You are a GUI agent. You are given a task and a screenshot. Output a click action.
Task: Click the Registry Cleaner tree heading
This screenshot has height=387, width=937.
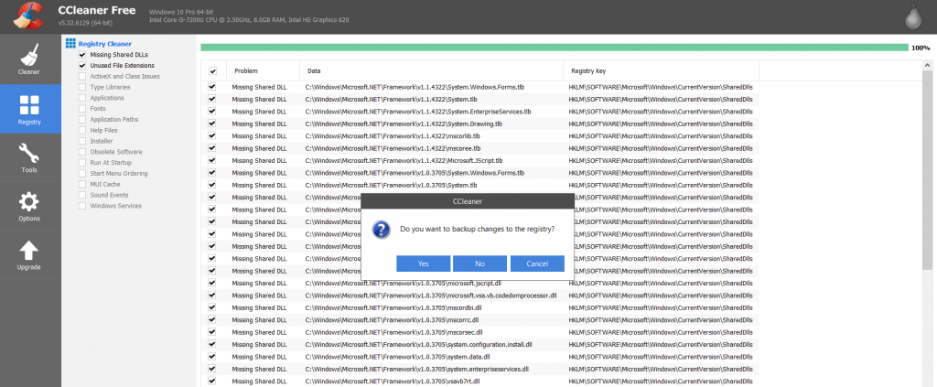tap(104, 44)
